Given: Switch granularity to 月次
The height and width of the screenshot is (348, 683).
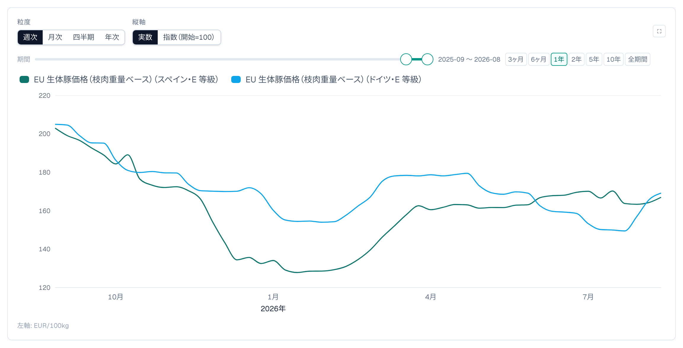Looking at the screenshot, I should (55, 37).
